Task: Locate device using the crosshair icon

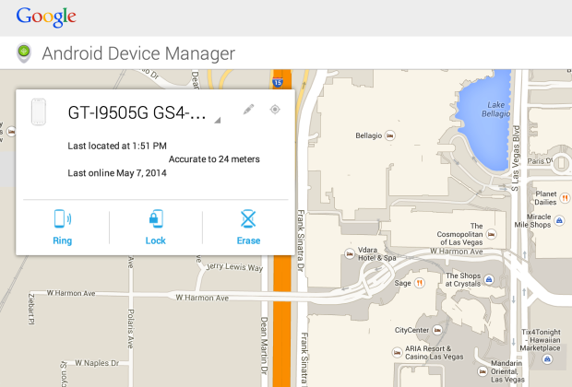Action: point(275,110)
